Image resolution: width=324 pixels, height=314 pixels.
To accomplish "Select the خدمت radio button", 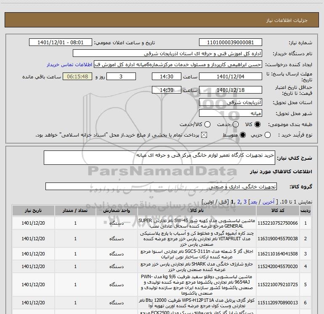I will (x=236, y=124).
